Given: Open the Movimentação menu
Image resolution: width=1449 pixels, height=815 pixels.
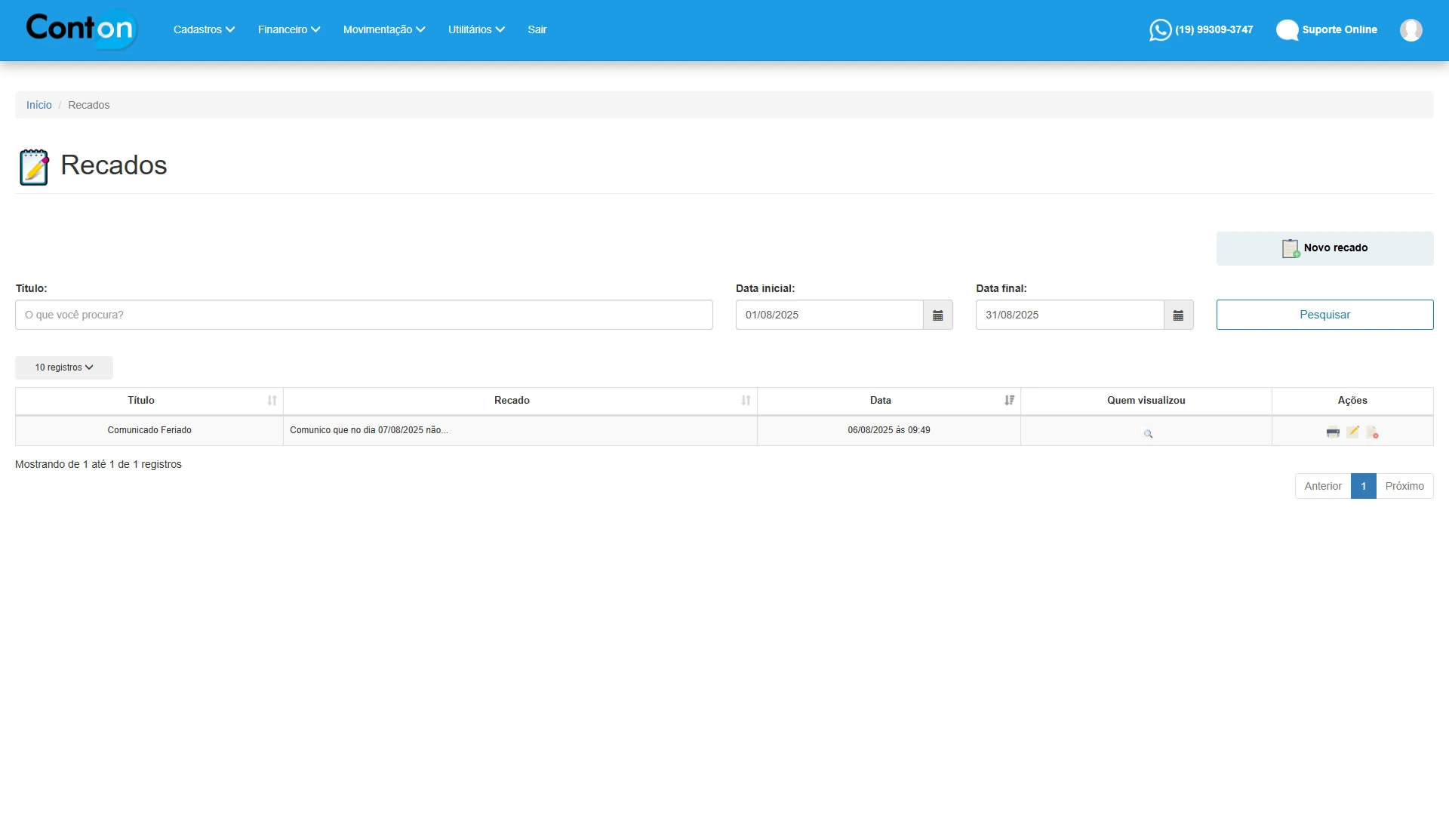Looking at the screenshot, I should click(384, 30).
